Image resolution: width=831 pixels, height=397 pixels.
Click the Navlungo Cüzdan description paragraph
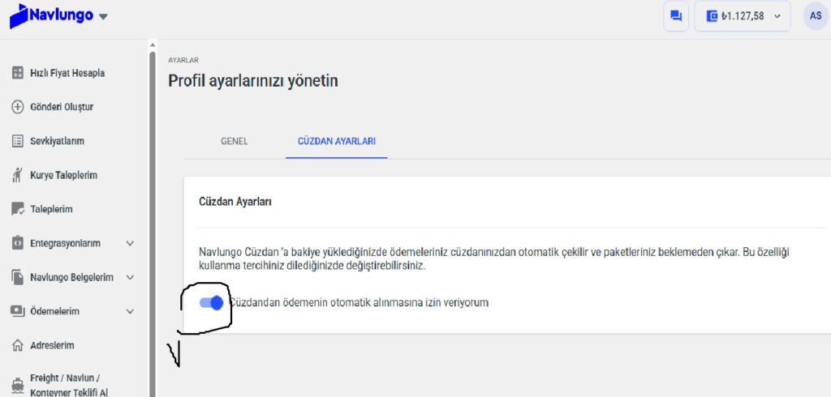coord(494,258)
